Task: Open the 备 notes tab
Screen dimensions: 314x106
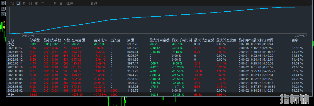Action: [61, 3]
